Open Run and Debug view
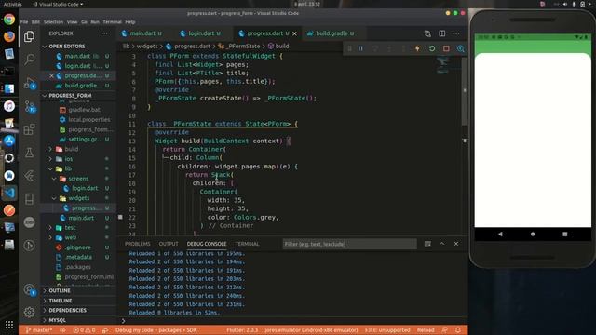 coord(29,83)
